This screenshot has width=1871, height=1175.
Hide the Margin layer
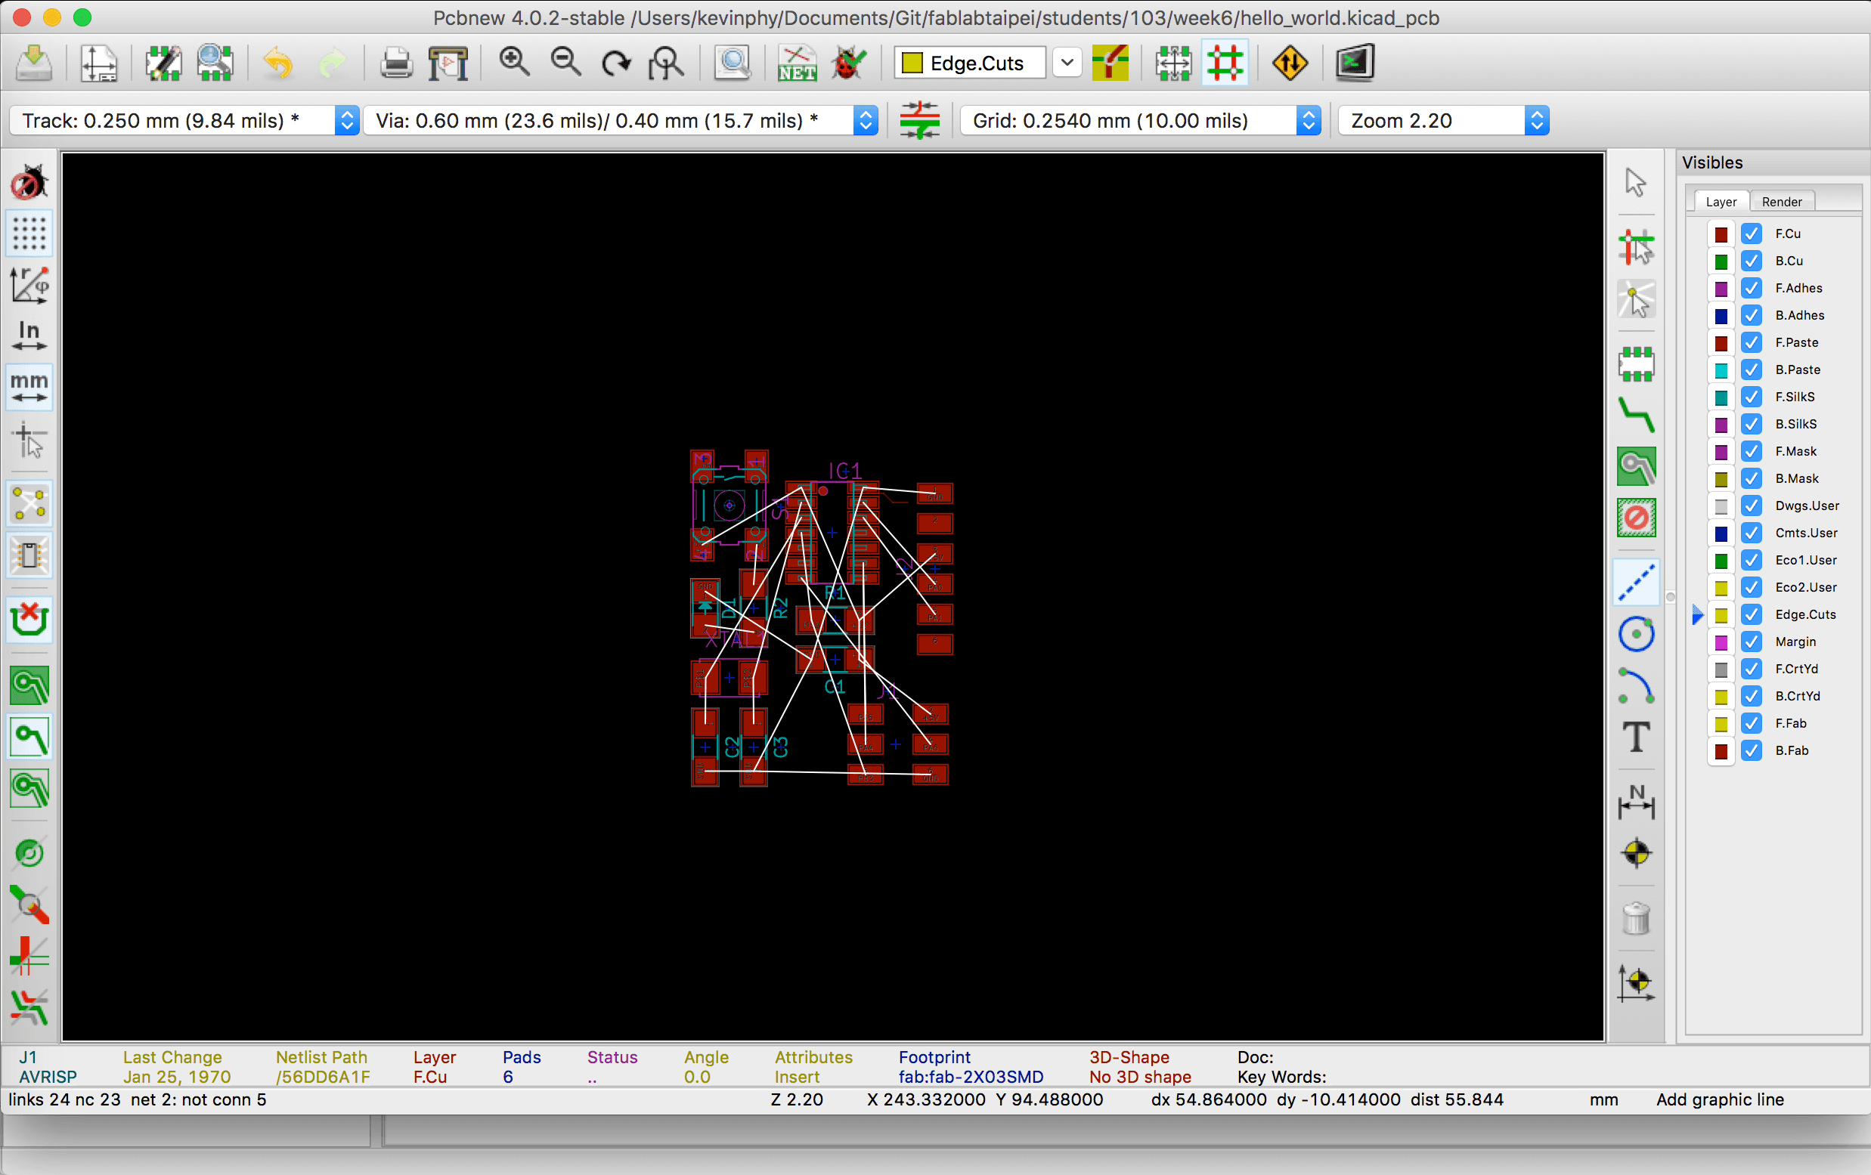[x=1752, y=642]
